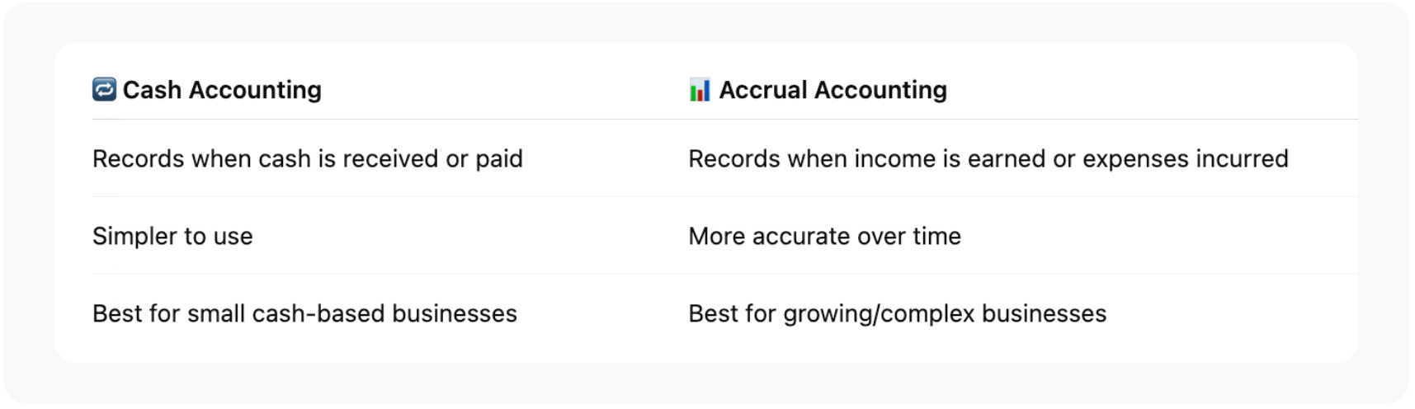
Task: Click the "Best for growing/complex businesses" cell
Action: (x=897, y=313)
